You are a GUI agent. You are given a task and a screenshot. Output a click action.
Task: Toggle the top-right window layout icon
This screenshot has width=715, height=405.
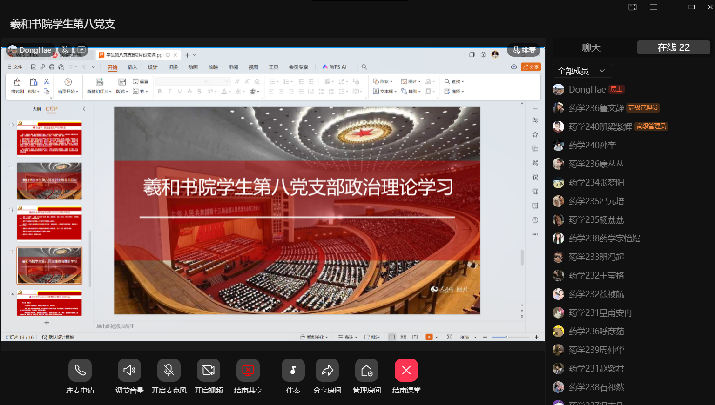(633, 7)
